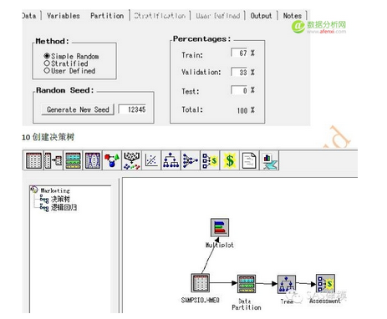Image resolution: width=387 pixels, height=319 pixels.
Task: Select the SAMPSIO.HMEQ data node
Action: point(200,283)
